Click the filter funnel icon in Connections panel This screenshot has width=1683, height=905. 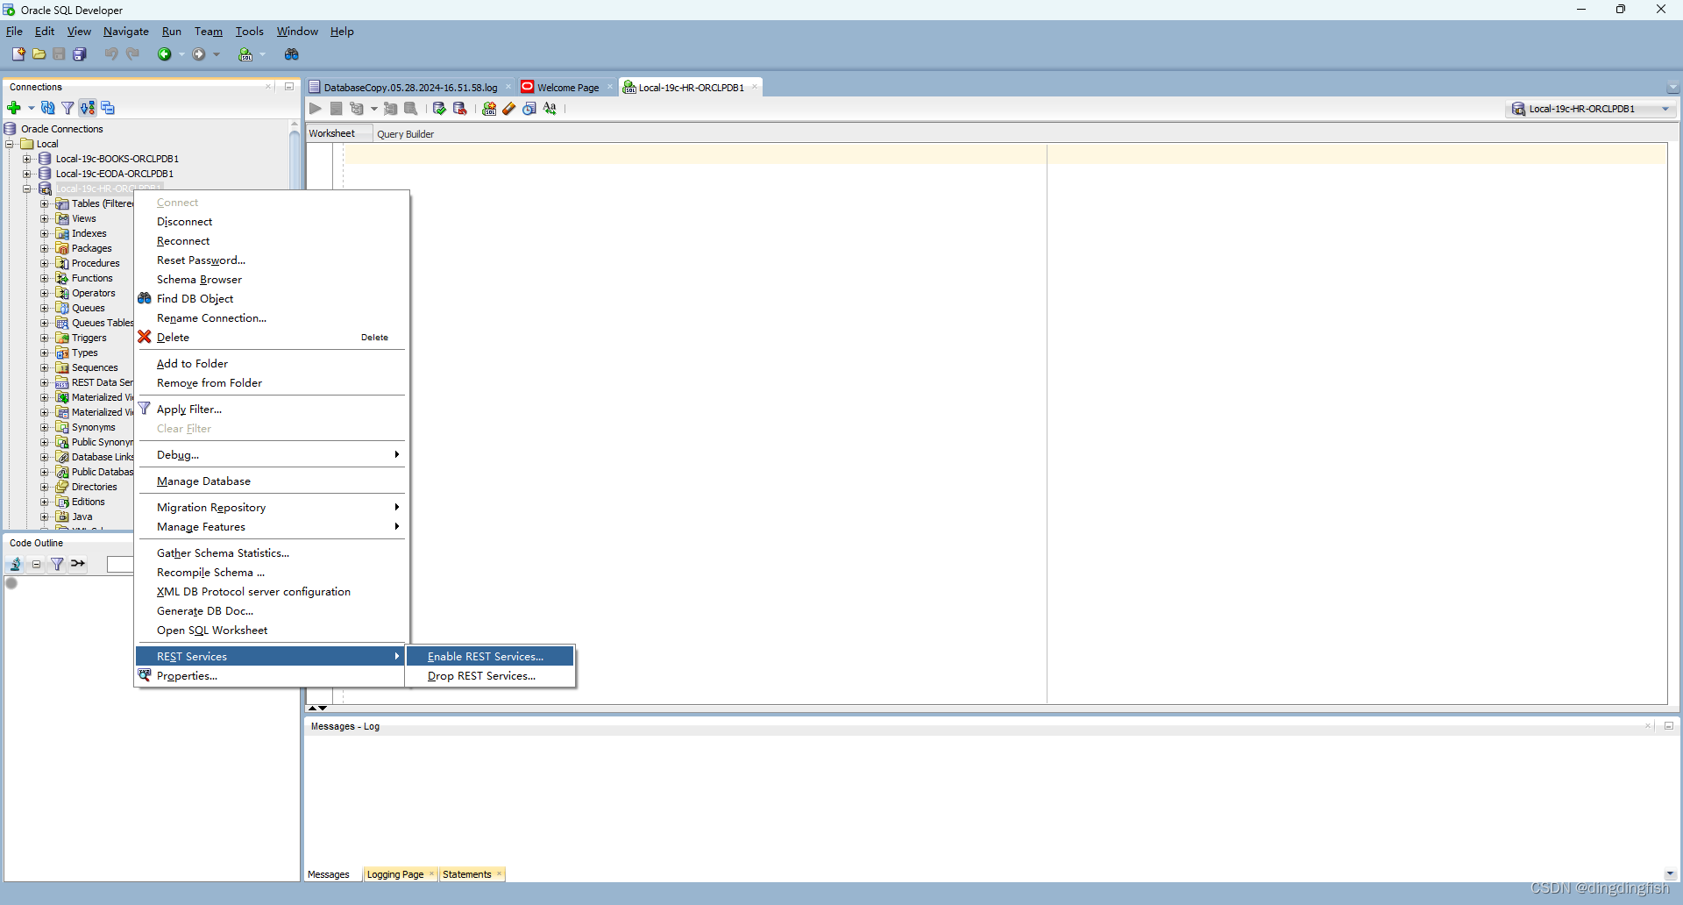click(67, 108)
